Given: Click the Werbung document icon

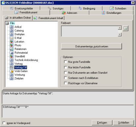Looking at the screenshot, I should coord(12,75).
